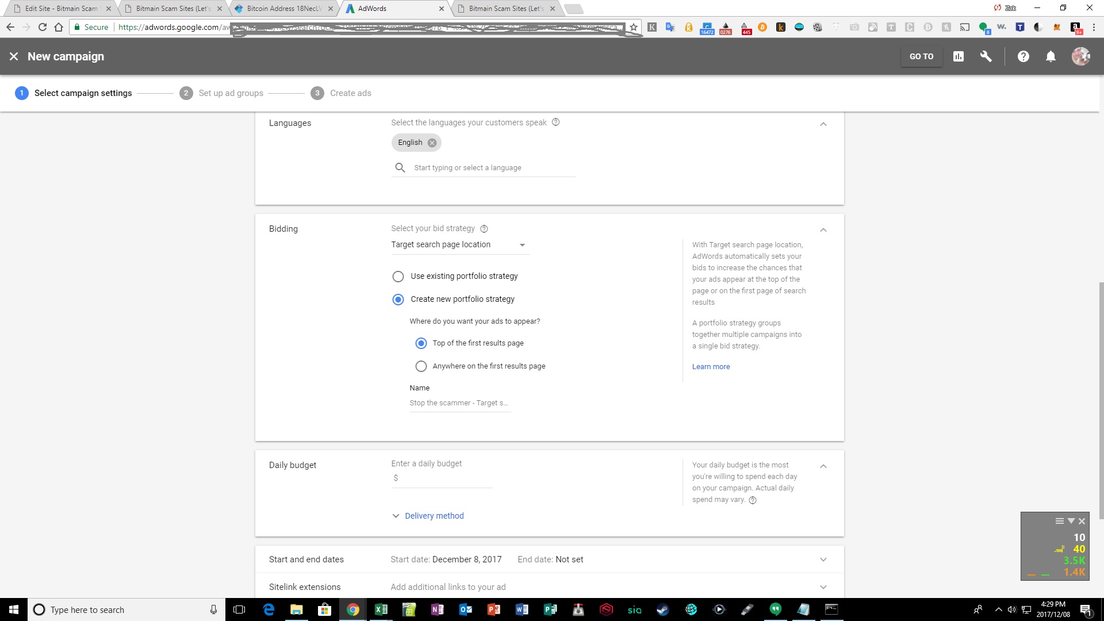Select Create new portfolio strategy
This screenshot has height=621, width=1104.
coord(398,300)
